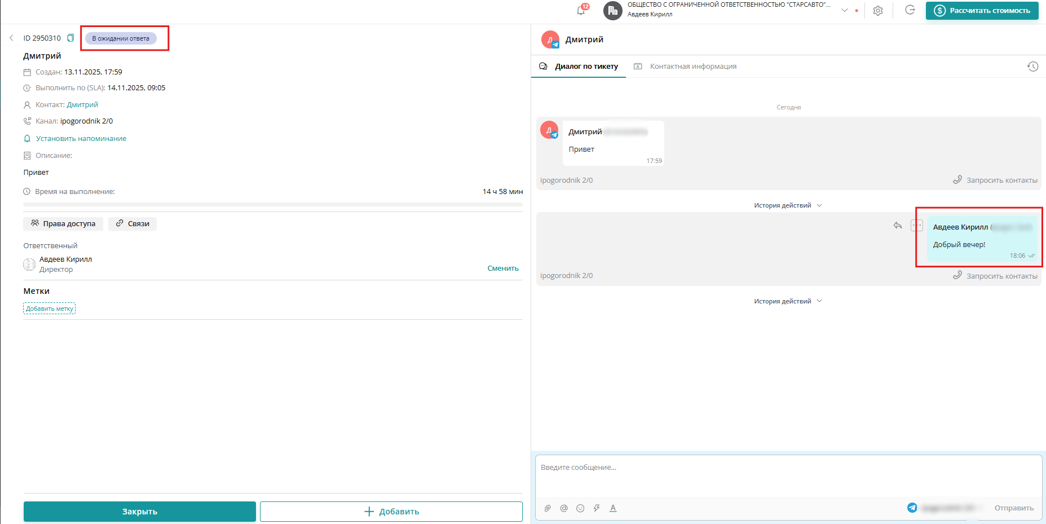The height and width of the screenshot is (524, 1046).
Task: Click Запросить контакты under Добрый вечер message
Action: tap(995, 276)
